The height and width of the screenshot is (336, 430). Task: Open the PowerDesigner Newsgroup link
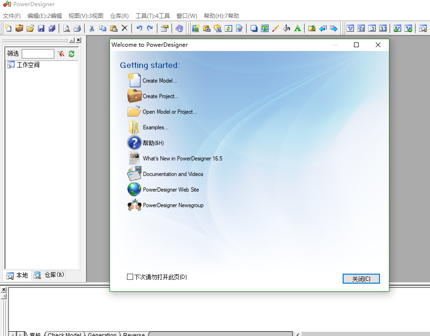[x=173, y=205]
